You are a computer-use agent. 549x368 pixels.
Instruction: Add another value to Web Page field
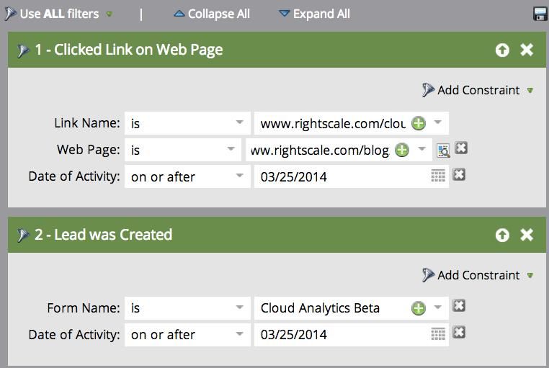[402, 150]
